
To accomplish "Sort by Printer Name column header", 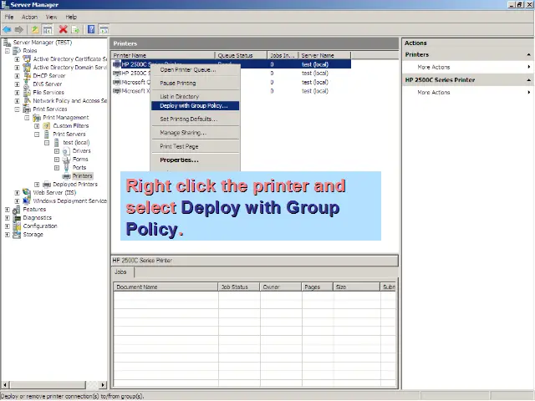I will coord(163,55).
